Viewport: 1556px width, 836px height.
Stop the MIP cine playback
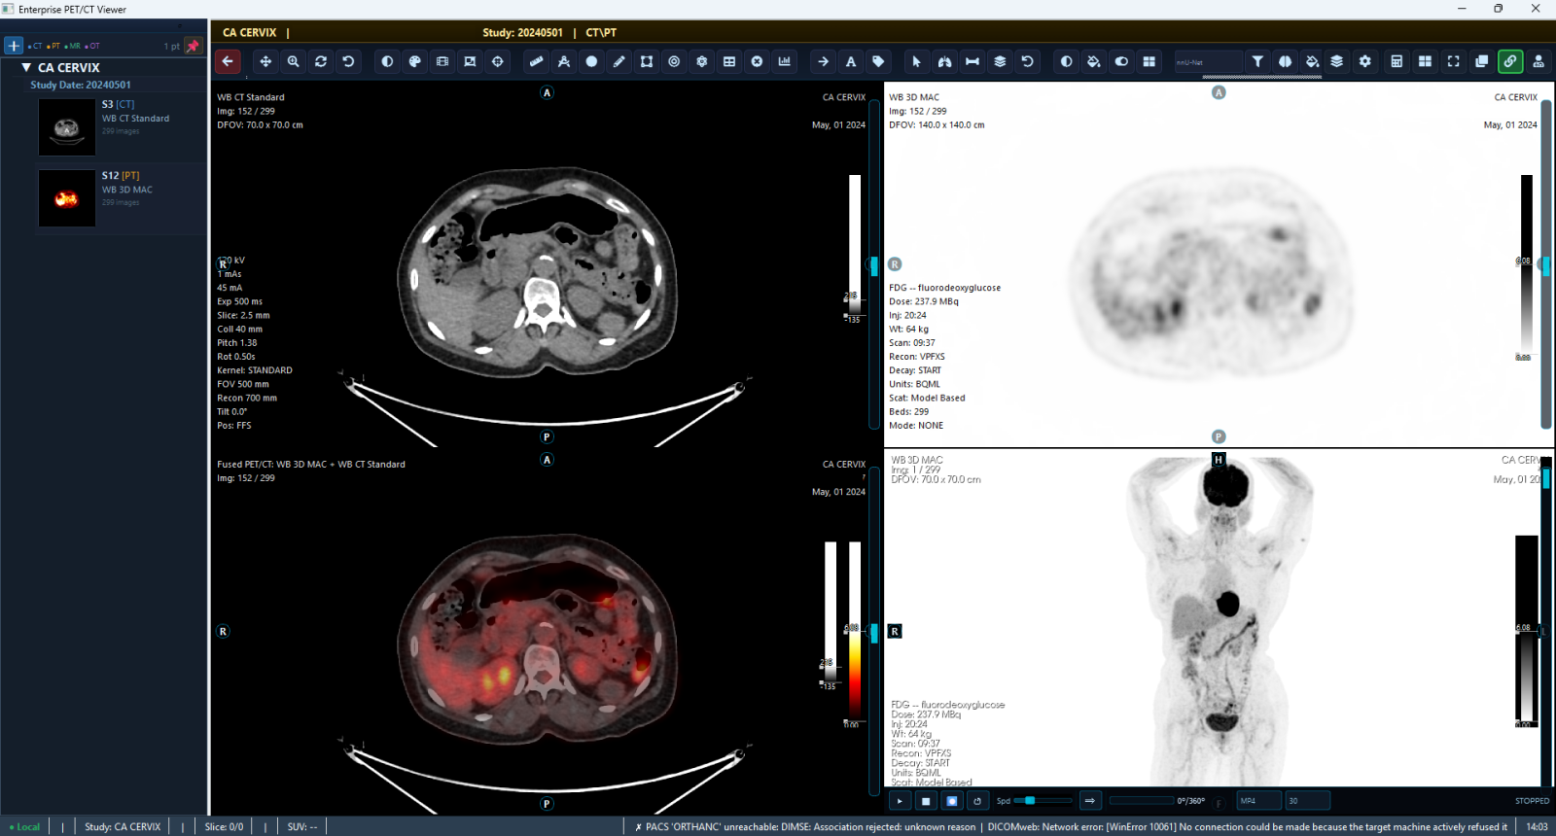point(926,801)
